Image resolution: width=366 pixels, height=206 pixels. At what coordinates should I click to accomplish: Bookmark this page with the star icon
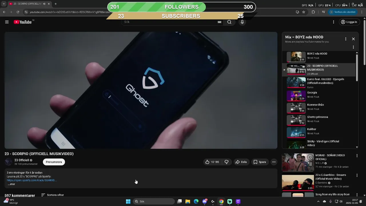[304, 12]
